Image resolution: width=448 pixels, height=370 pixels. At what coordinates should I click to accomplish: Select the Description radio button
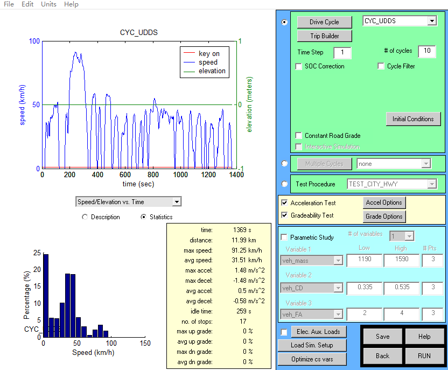click(x=85, y=217)
